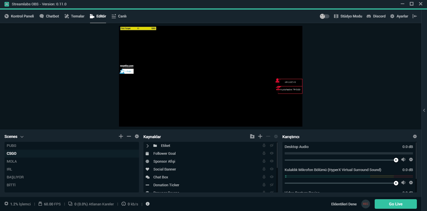427x211 pixels.
Task: Hide the Chat Box source
Action: pyautogui.click(x=272, y=177)
